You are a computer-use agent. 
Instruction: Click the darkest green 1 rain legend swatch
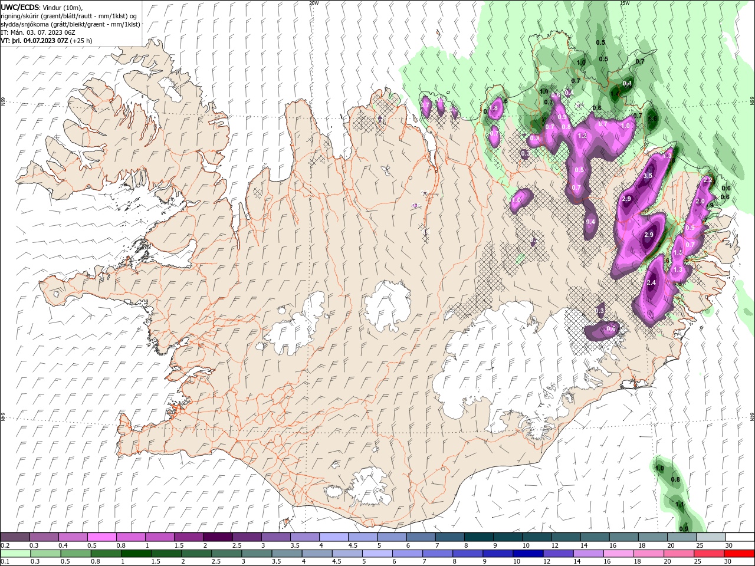(136, 554)
